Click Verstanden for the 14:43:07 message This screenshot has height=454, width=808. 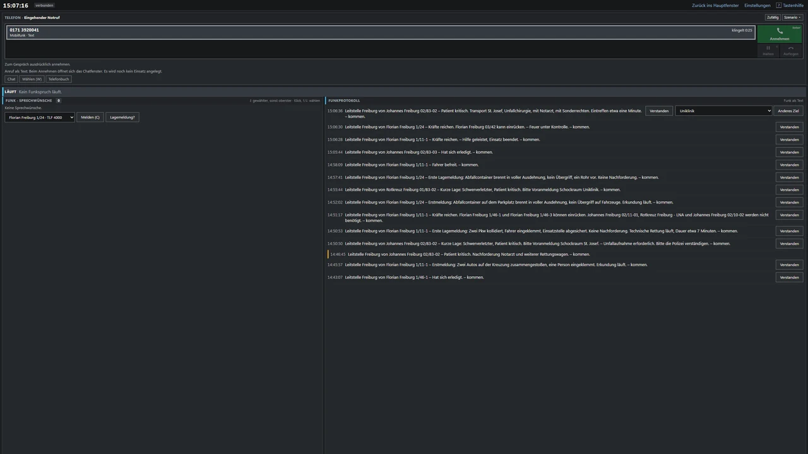[789, 277]
